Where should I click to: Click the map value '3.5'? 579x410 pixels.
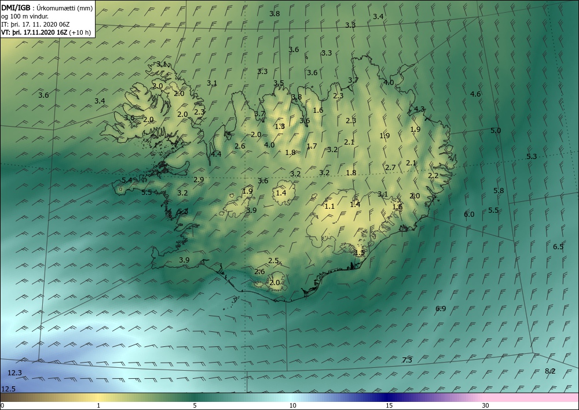pos(279,83)
